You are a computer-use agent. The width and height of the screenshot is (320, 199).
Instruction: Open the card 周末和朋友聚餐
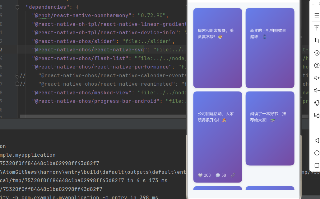[218, 48]
